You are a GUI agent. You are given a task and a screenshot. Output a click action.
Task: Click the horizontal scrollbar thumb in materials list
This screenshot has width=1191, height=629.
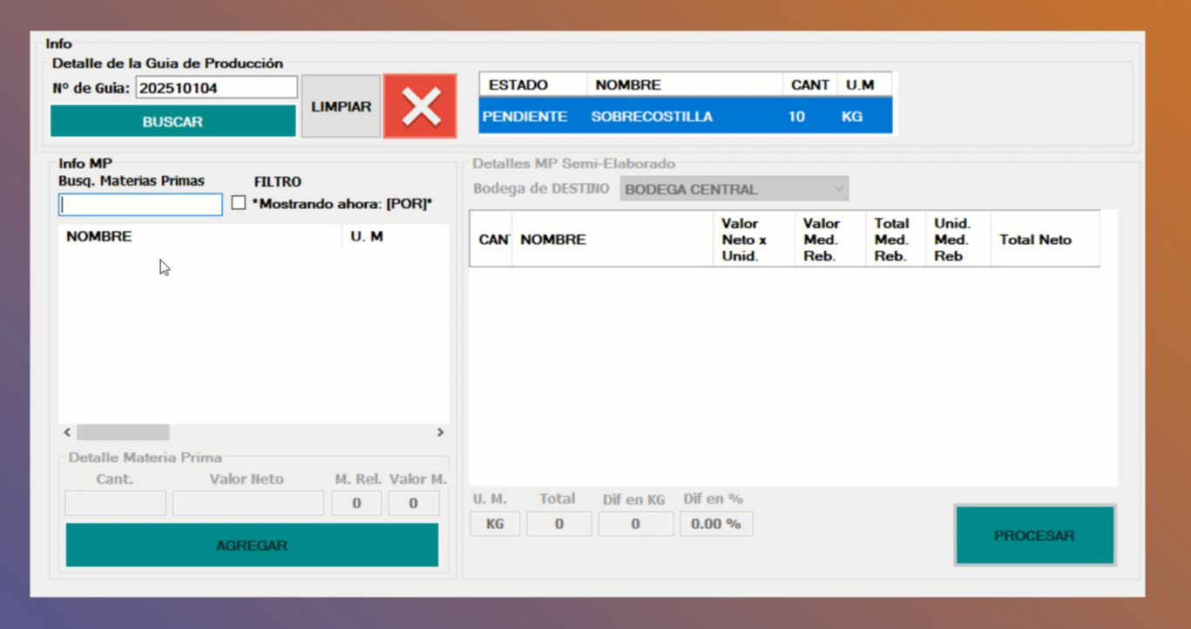pyautogui.click(x=123, y=432)
